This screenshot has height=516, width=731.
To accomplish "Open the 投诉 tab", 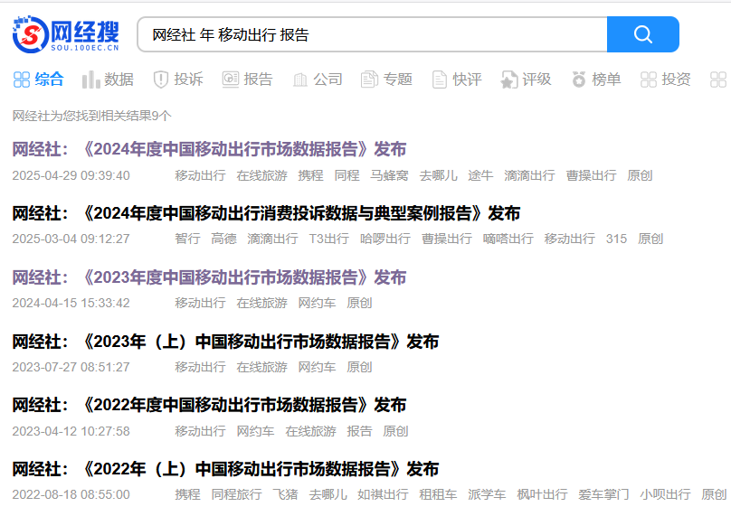I will click(x=188, y=80).
